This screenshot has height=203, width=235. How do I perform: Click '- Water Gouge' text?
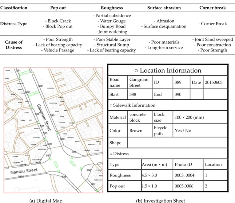[112, 21]
